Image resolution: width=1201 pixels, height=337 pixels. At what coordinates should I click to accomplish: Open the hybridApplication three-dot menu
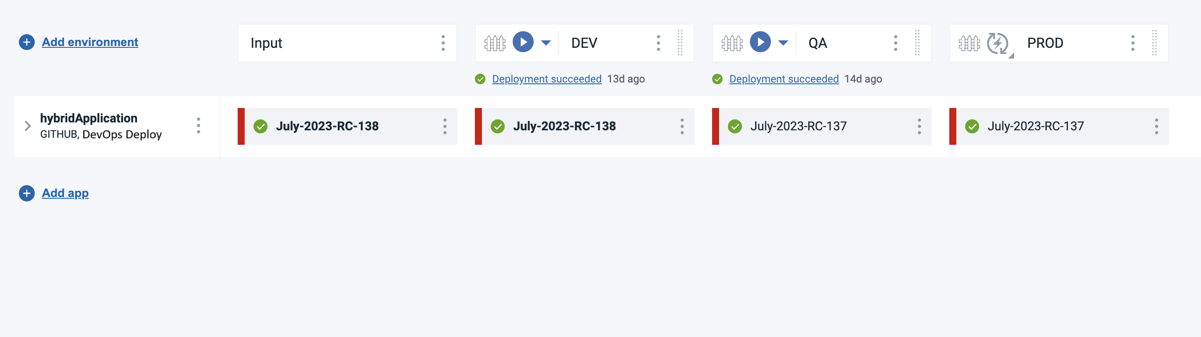199,125
